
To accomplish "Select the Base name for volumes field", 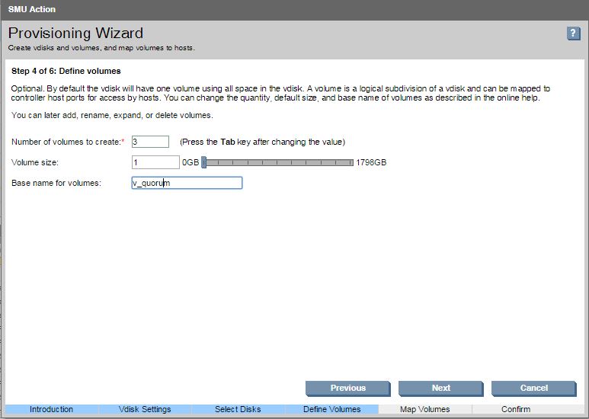I will coord(187,183).
